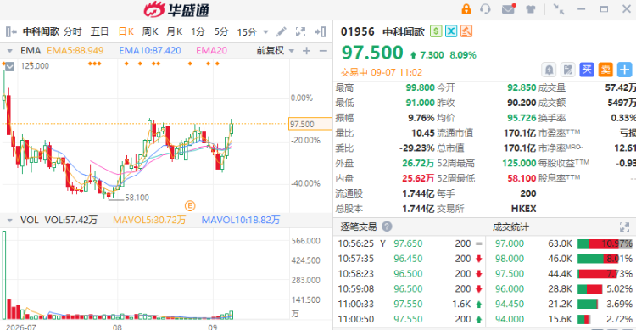Switch to the 成交统计 tab
Viewport: 636px width, 330px height.
tap(510, 227)
